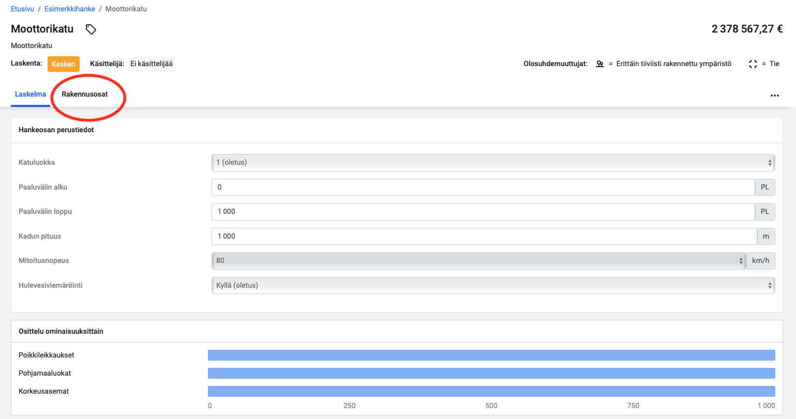The image size is (796, 419).
Task: Go to Etusivu breadcrumb link
Action: [x=22, y=9]
